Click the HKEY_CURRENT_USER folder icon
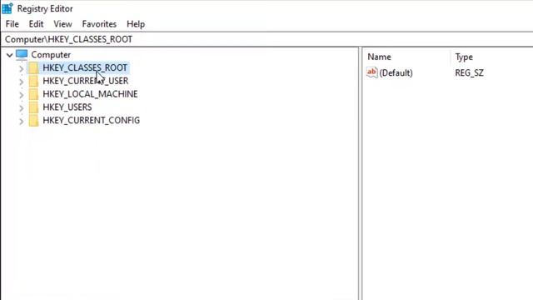 [x=33, y=81]
